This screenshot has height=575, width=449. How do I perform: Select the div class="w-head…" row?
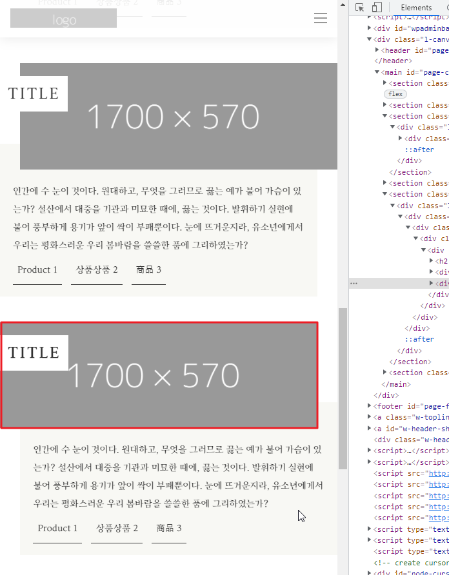tap(411, 440)
